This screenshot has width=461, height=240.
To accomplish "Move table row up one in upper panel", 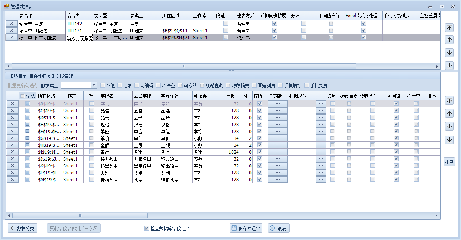I will click(449, 40).
